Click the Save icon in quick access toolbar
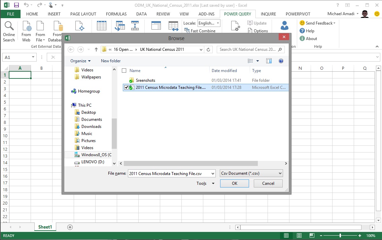382x240 pixels. pos(16,5)
